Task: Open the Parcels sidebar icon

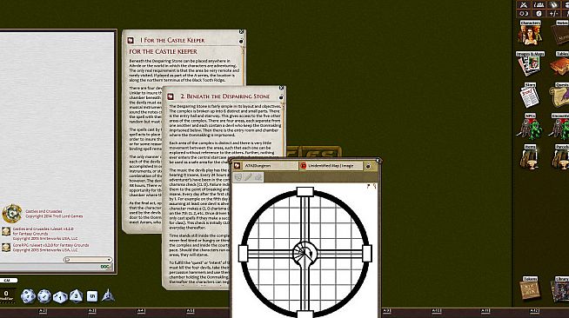Action: 561,157
